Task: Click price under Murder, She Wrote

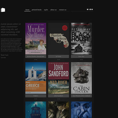Action: pos(36,60)
